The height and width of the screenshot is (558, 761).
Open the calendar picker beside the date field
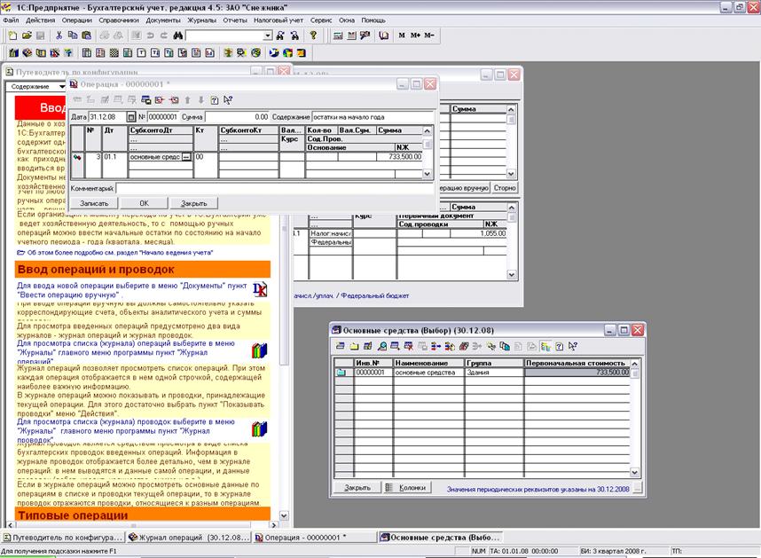pos(130,116)
